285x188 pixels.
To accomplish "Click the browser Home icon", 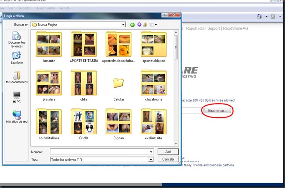I will point(259,17).
